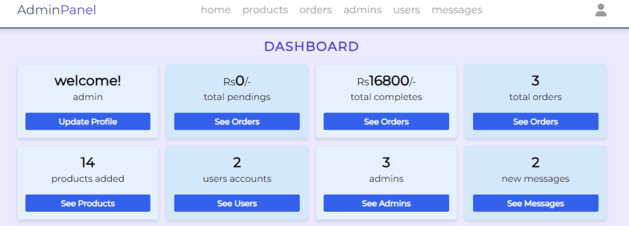Viewport: 629px width, 226px height.
Task: Click the See Users button
Action: click(x=237, y=203)
